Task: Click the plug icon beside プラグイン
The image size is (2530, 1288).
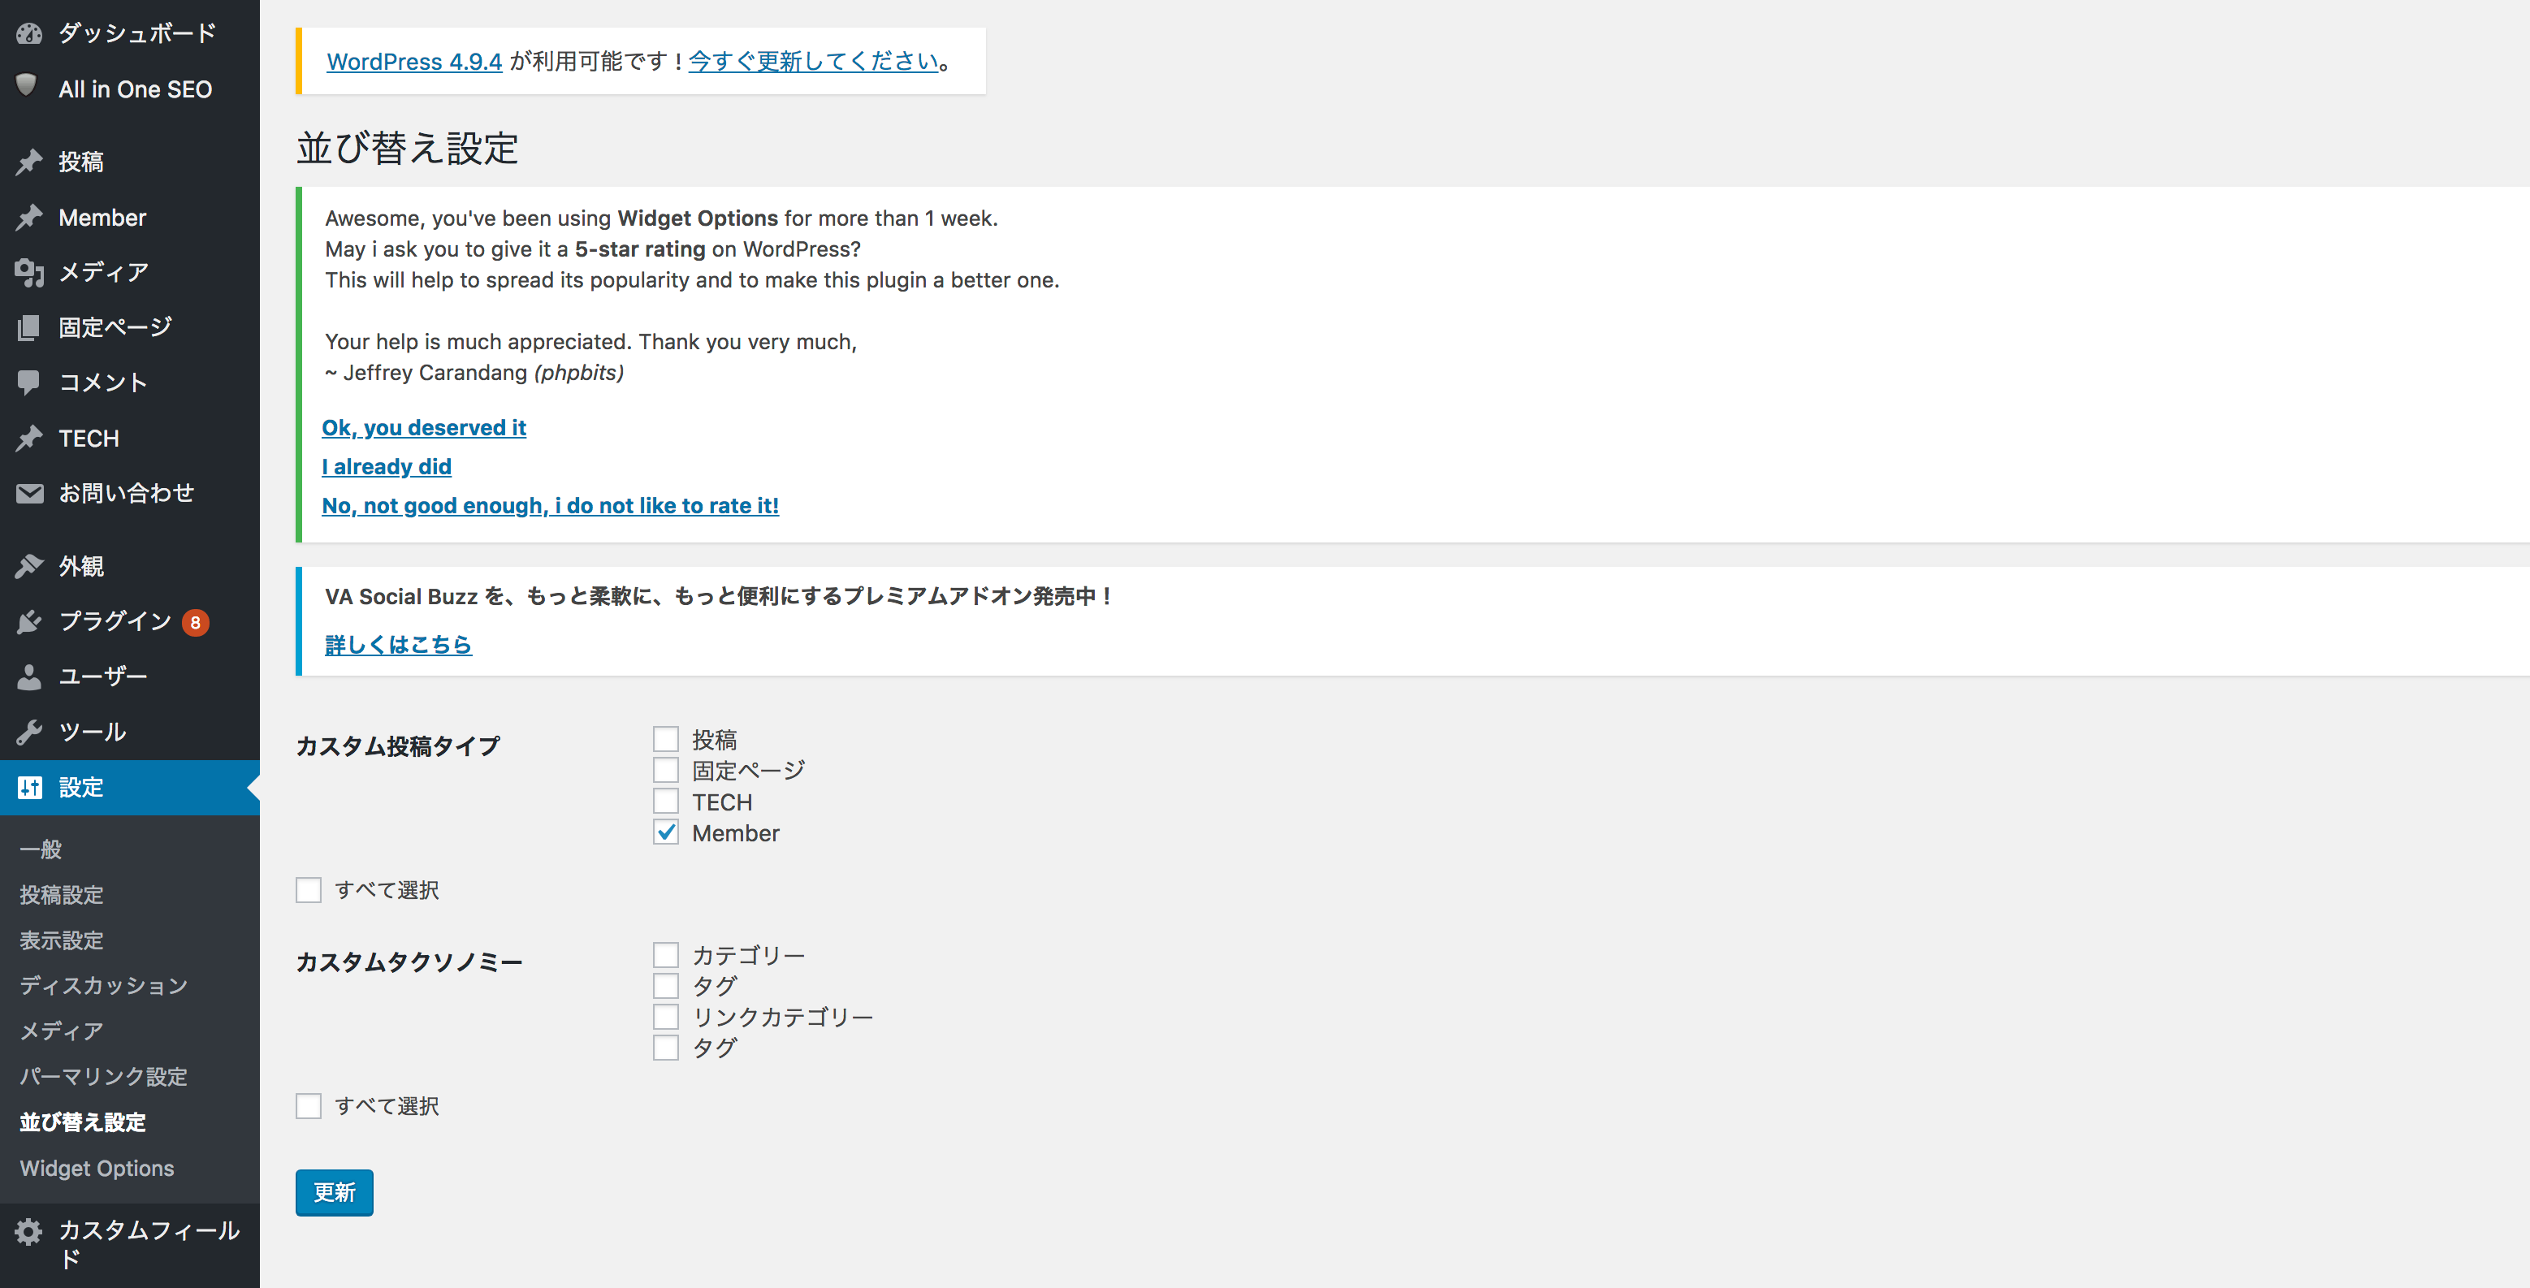Action: [29, 620]
